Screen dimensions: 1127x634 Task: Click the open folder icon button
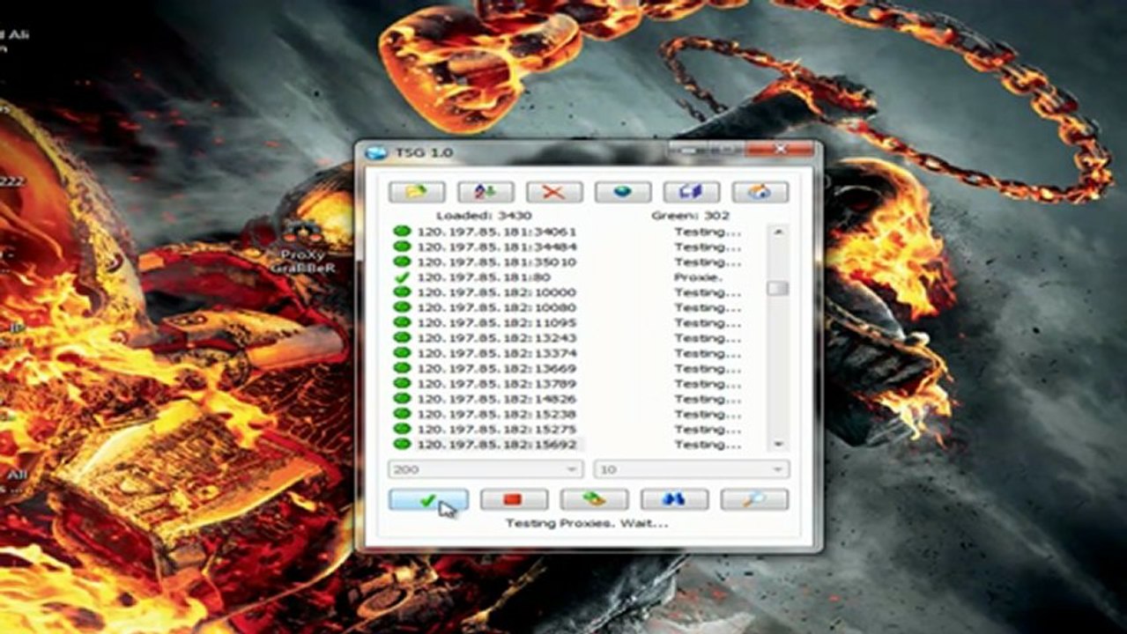click(x=417, y=192)
